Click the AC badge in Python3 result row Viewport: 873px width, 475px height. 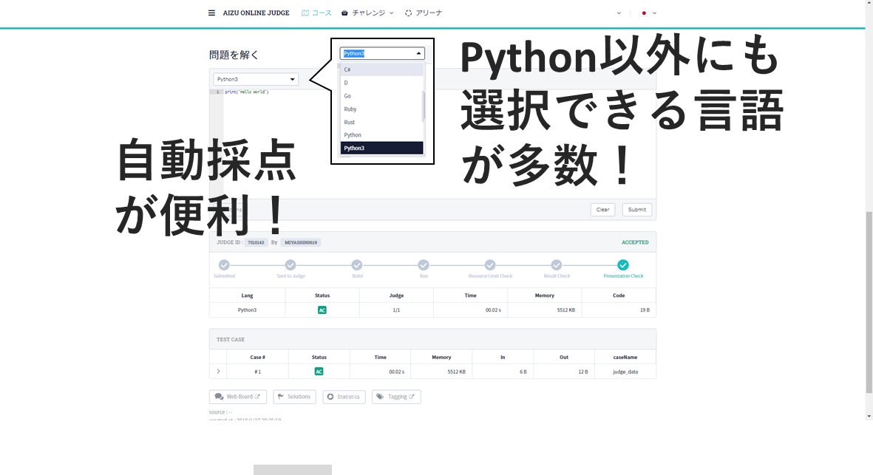(322, 310)
